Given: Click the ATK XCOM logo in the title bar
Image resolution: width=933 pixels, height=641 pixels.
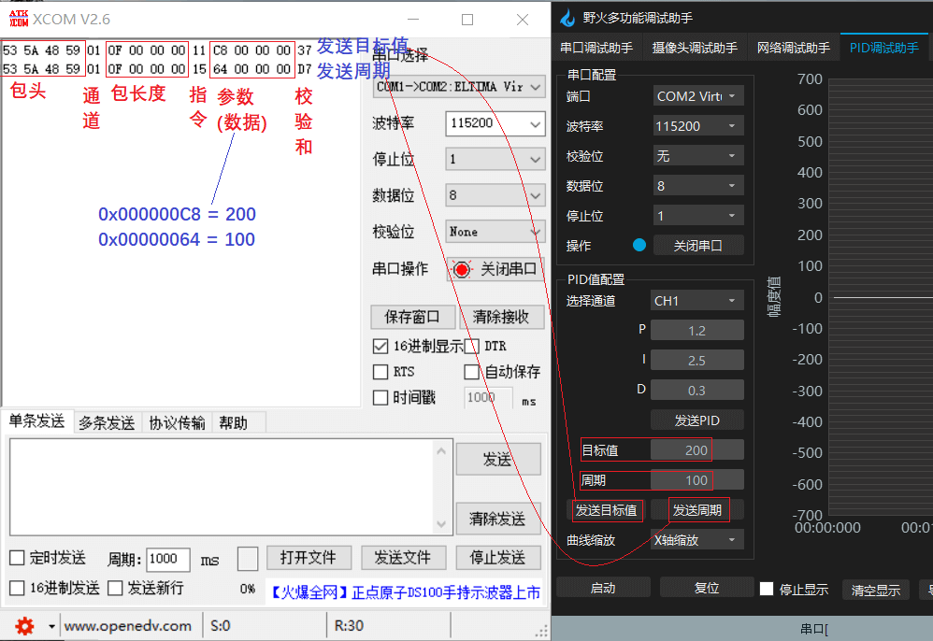Looking at the screenshot, I should click(x=19, y=19).
